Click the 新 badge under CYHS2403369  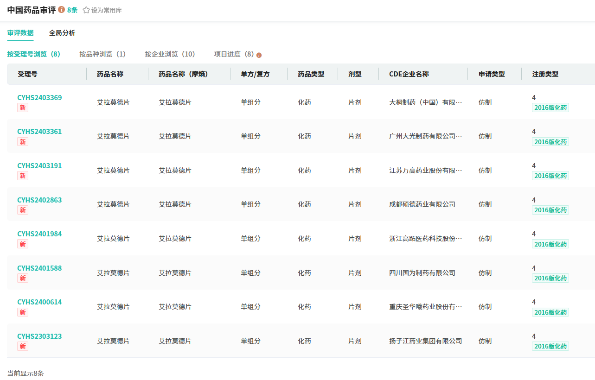click(23, 108)
